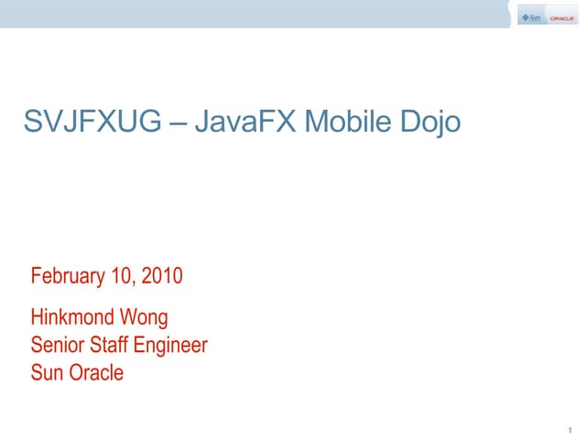Click the first name Hinkmond
586x439 pixels.
pos(76,318)
